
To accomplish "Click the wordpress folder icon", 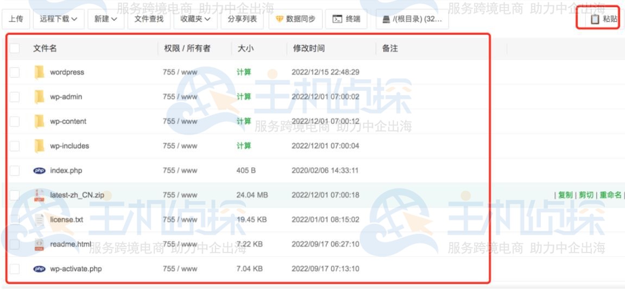I will click(39, 72).
